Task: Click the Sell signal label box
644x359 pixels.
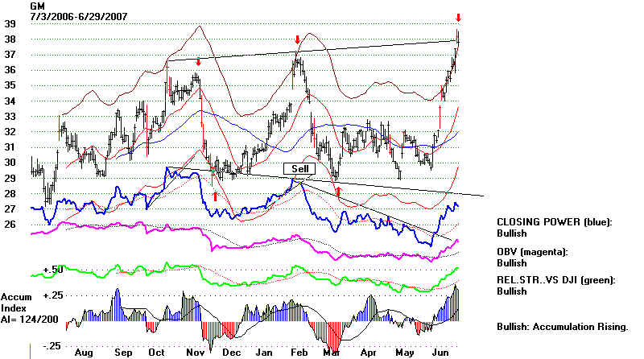Action: pyautogui.click(x=299, y=168)
